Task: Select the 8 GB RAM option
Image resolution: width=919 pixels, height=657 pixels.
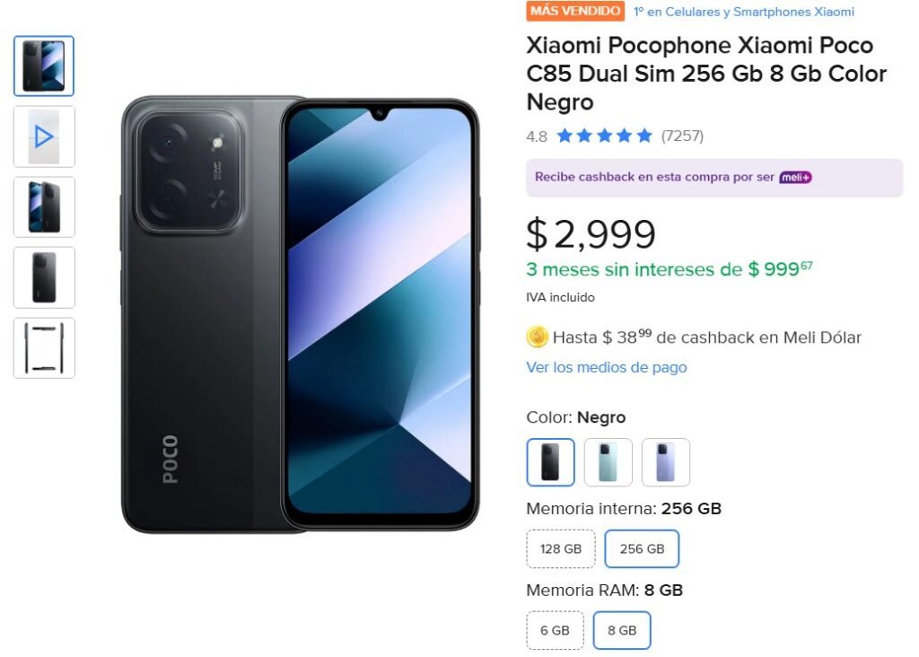Action: 623,630
